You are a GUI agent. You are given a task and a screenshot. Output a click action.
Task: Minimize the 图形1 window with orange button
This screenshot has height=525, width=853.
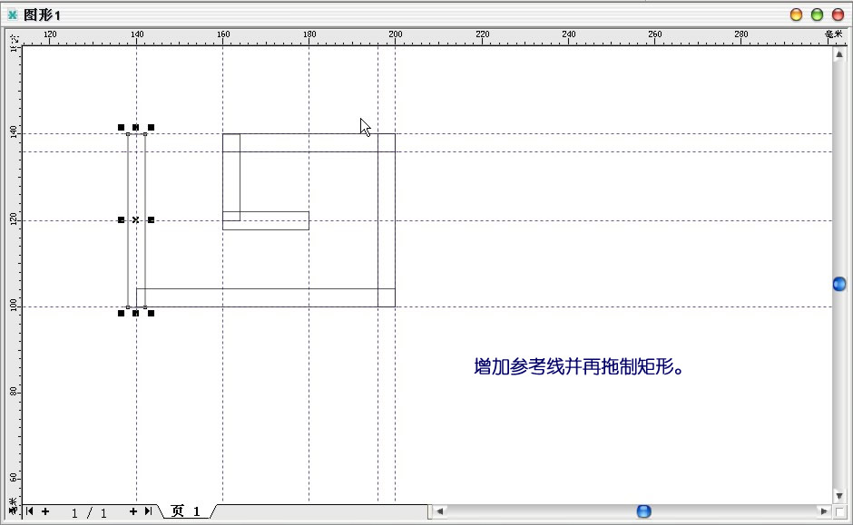(796, 15)
